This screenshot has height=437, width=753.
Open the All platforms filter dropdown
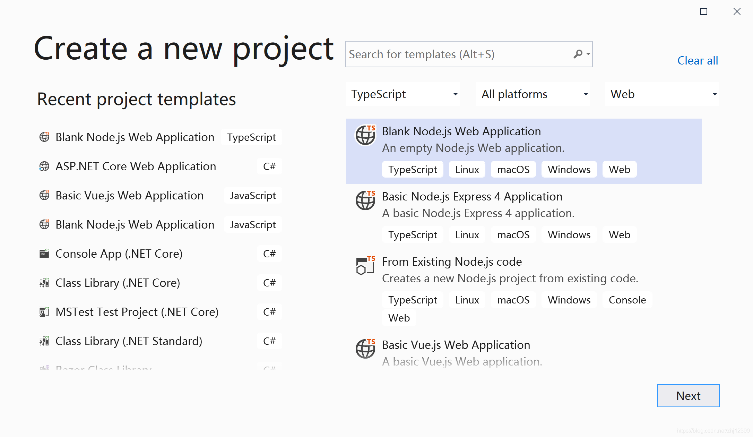pyautogui.click(x=533, y=94)
